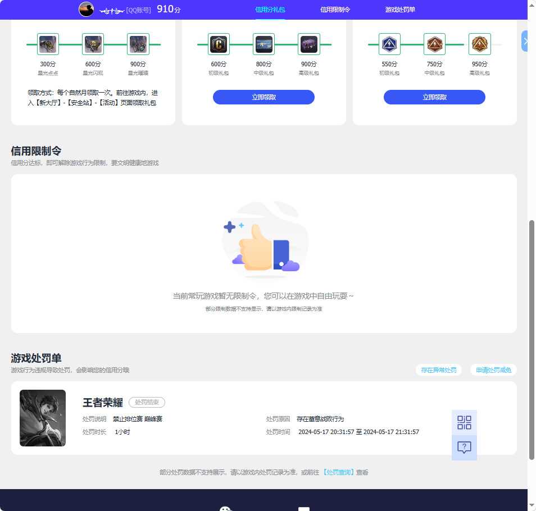Image resolution: width=536 pixels, height=511 pixels.
Task: Click the punishment time range 2024-05-17
Action: coord(358,432)
